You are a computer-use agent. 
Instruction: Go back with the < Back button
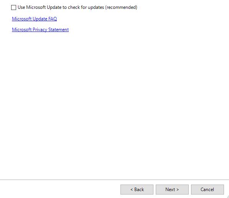pyautogui.click(x=137, y=190)
